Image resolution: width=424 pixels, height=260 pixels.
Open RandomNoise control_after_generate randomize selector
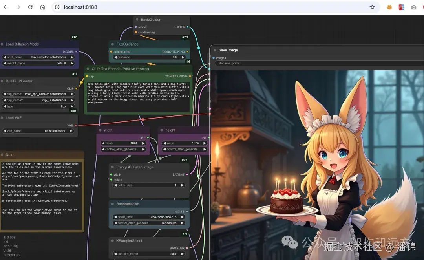point(149,223)
